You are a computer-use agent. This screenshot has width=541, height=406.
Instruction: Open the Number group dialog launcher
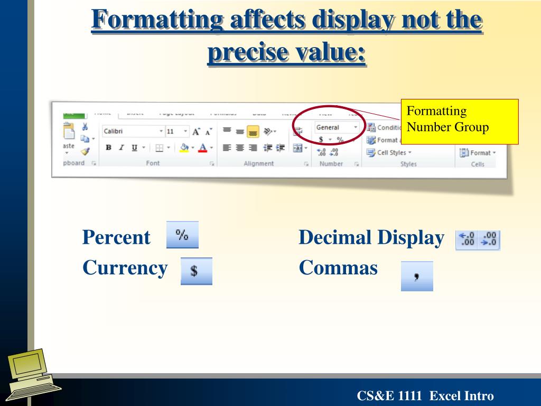[357, 164]
